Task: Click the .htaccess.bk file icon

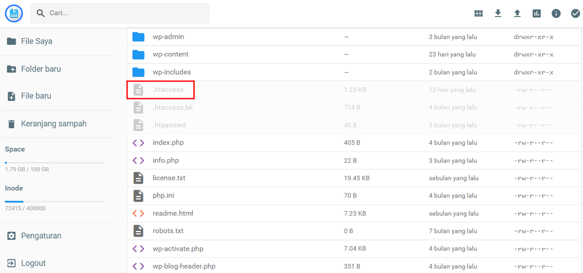Action: click(138, 107)
